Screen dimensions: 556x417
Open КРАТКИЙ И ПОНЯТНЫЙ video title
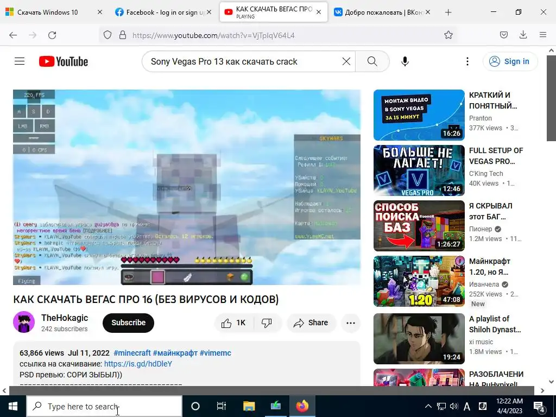click(x=493, y=100)
